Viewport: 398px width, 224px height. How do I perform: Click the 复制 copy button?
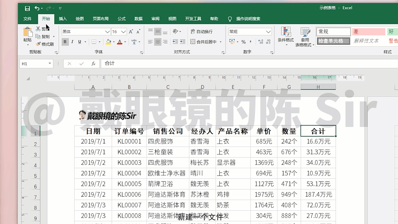coord(43,37)
